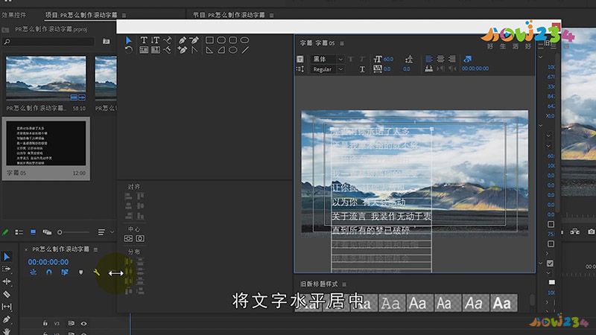Open timeline wrench display settings
This screenshot has height=335, width=596.
[x=97, y=272]
